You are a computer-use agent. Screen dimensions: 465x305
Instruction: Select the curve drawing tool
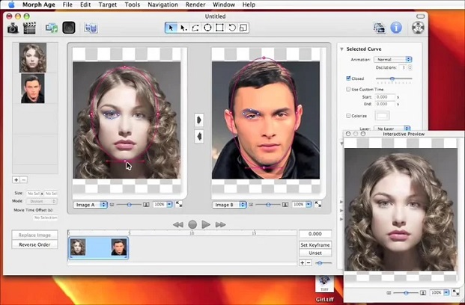195,28
